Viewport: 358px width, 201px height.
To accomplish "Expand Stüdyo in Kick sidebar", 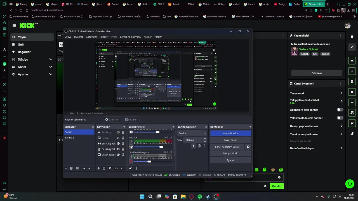I will tap(51, 59).
